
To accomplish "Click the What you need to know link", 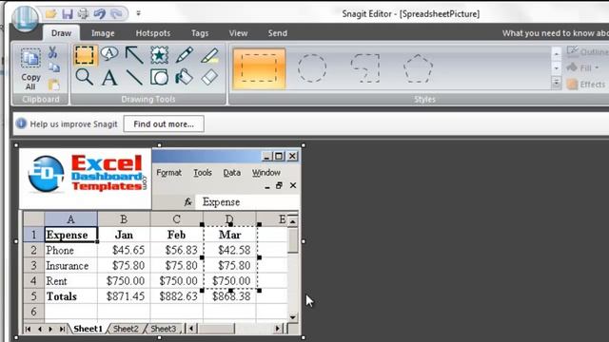I will point(556,33).
